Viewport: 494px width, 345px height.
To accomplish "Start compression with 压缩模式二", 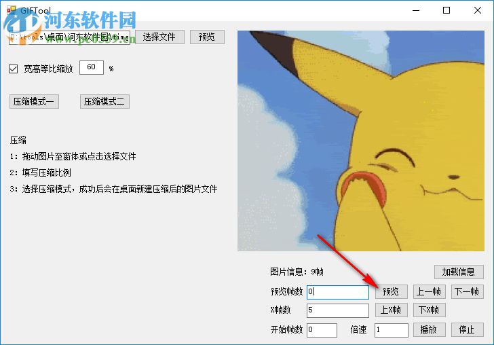I will [104, 102].
